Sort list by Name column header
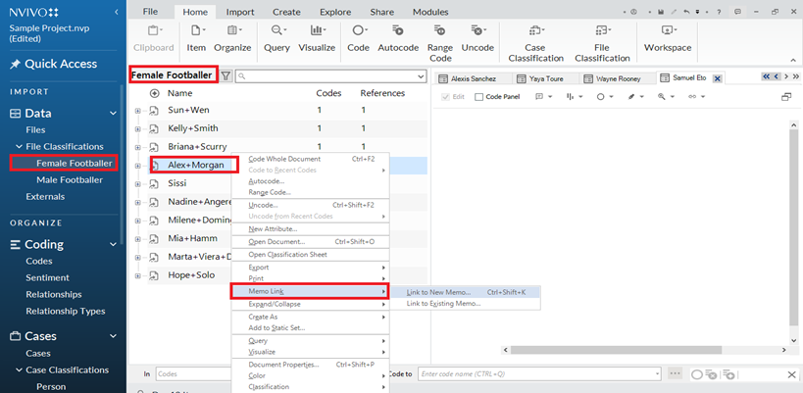Screen dimensions: 803x393 point(179,93)
